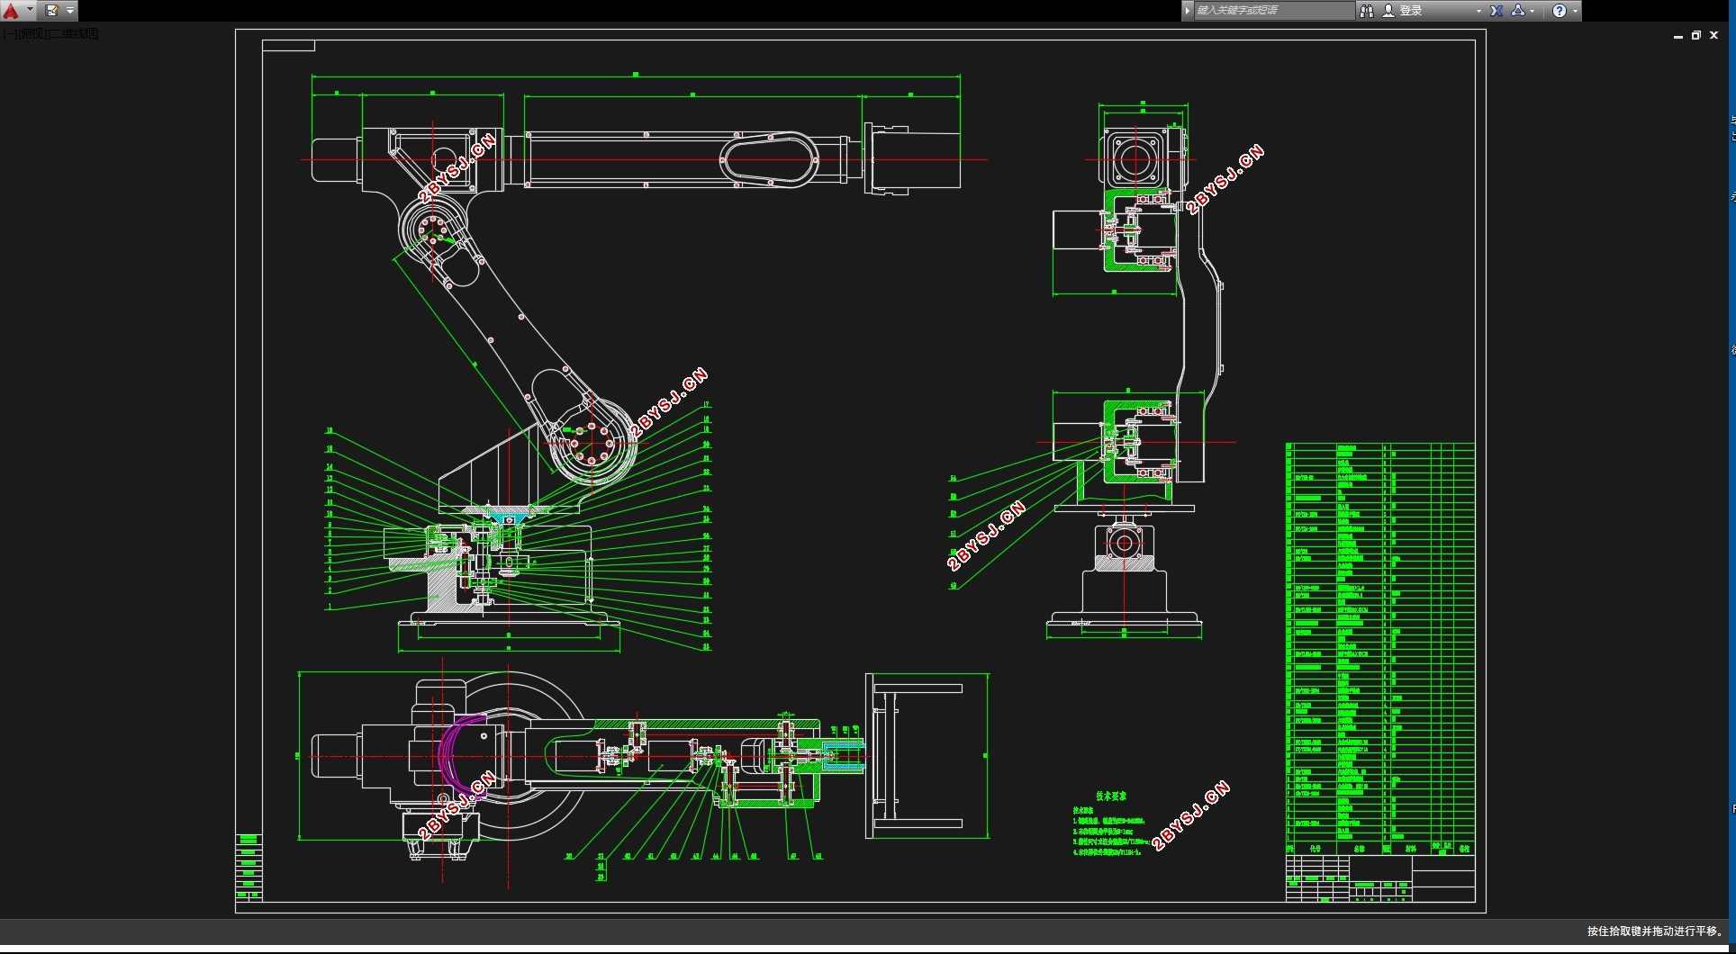Expand the Help dropdown arrow
The image size is (1736, 954).
point(1575,11)
